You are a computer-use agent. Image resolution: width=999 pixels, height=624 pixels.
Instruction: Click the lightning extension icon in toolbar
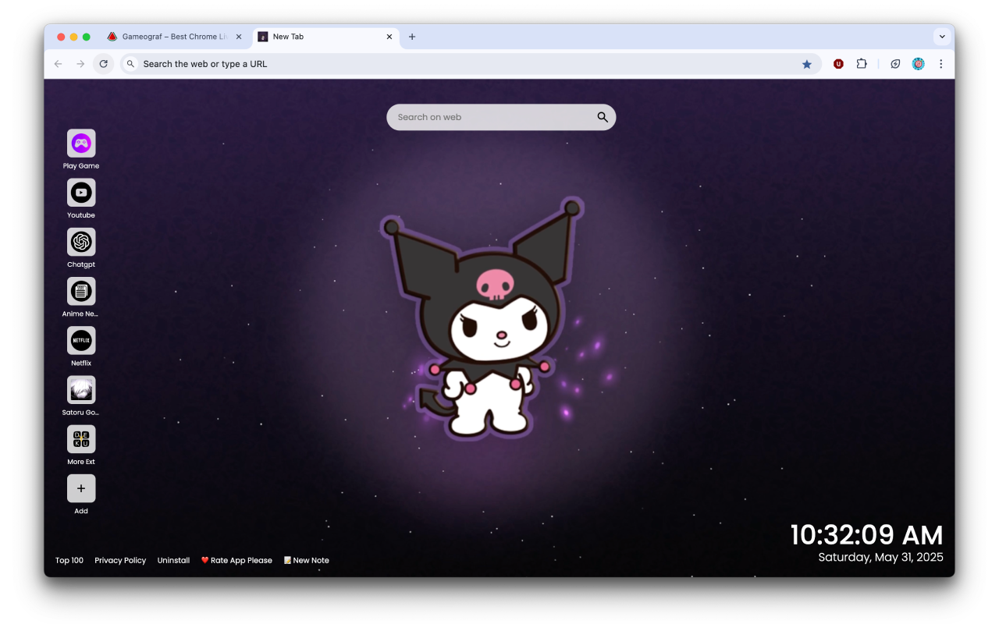[x=895, y=64]
